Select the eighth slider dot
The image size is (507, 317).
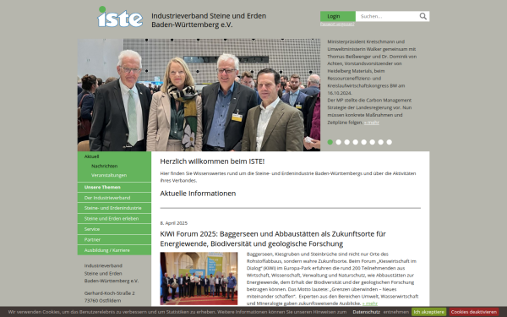tap(389, 142)
